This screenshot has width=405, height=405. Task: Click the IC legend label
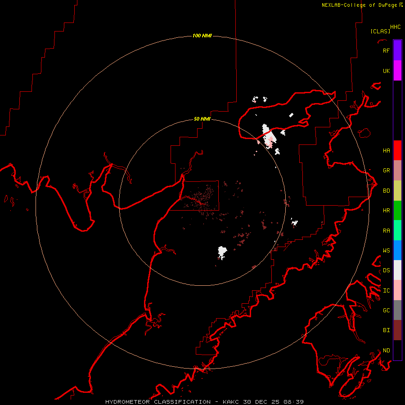[386, 291]
